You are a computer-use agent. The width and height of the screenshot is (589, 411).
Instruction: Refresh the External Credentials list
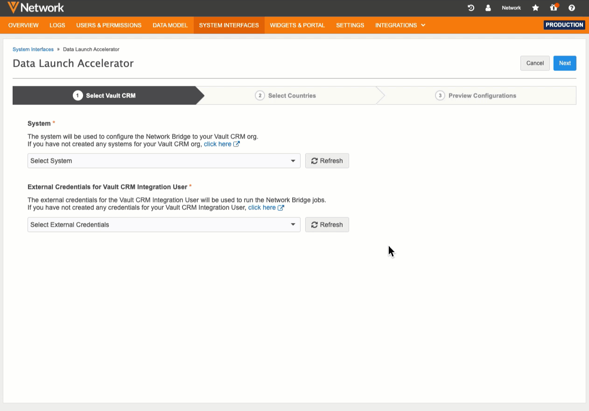point(327,225)
